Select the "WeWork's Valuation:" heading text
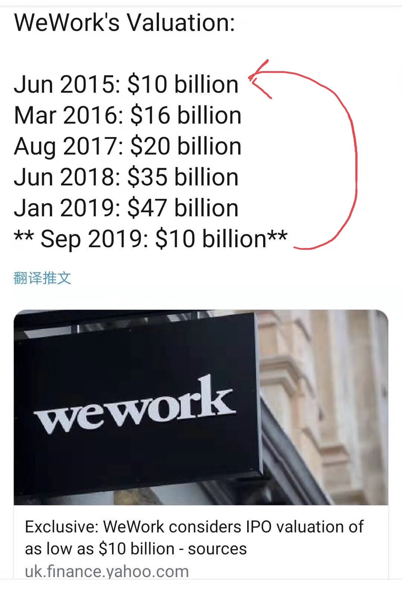402x589 pixels. 125,23
